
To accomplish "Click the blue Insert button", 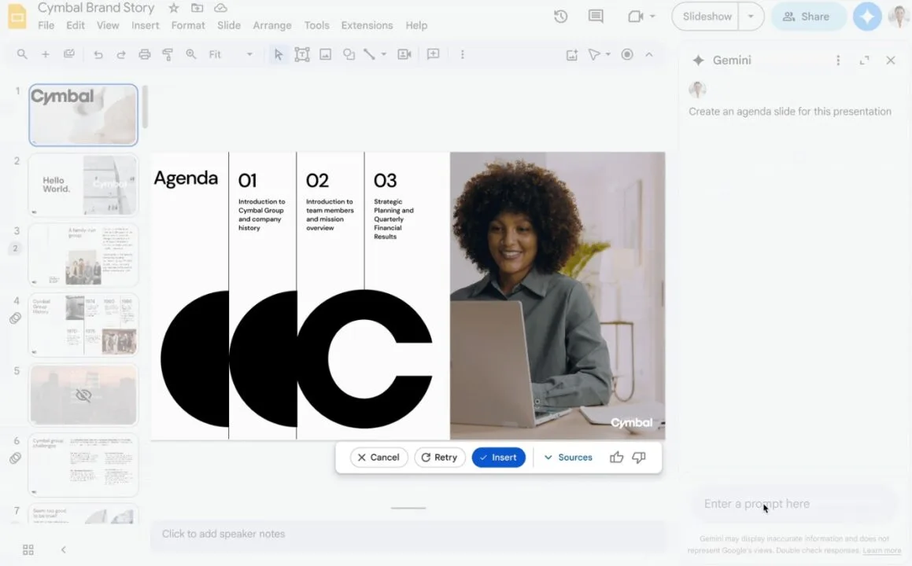I will click(x=498, y=458).
